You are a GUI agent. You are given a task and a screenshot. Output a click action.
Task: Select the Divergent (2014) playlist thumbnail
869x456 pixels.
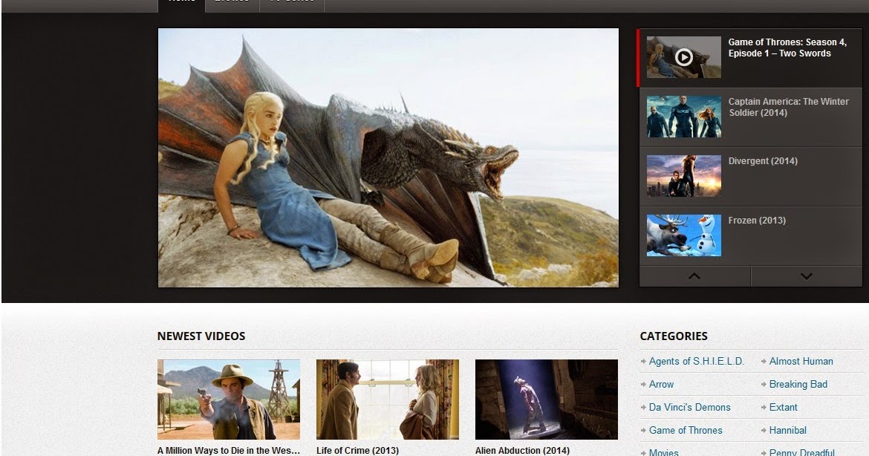[x=684, y=175]
